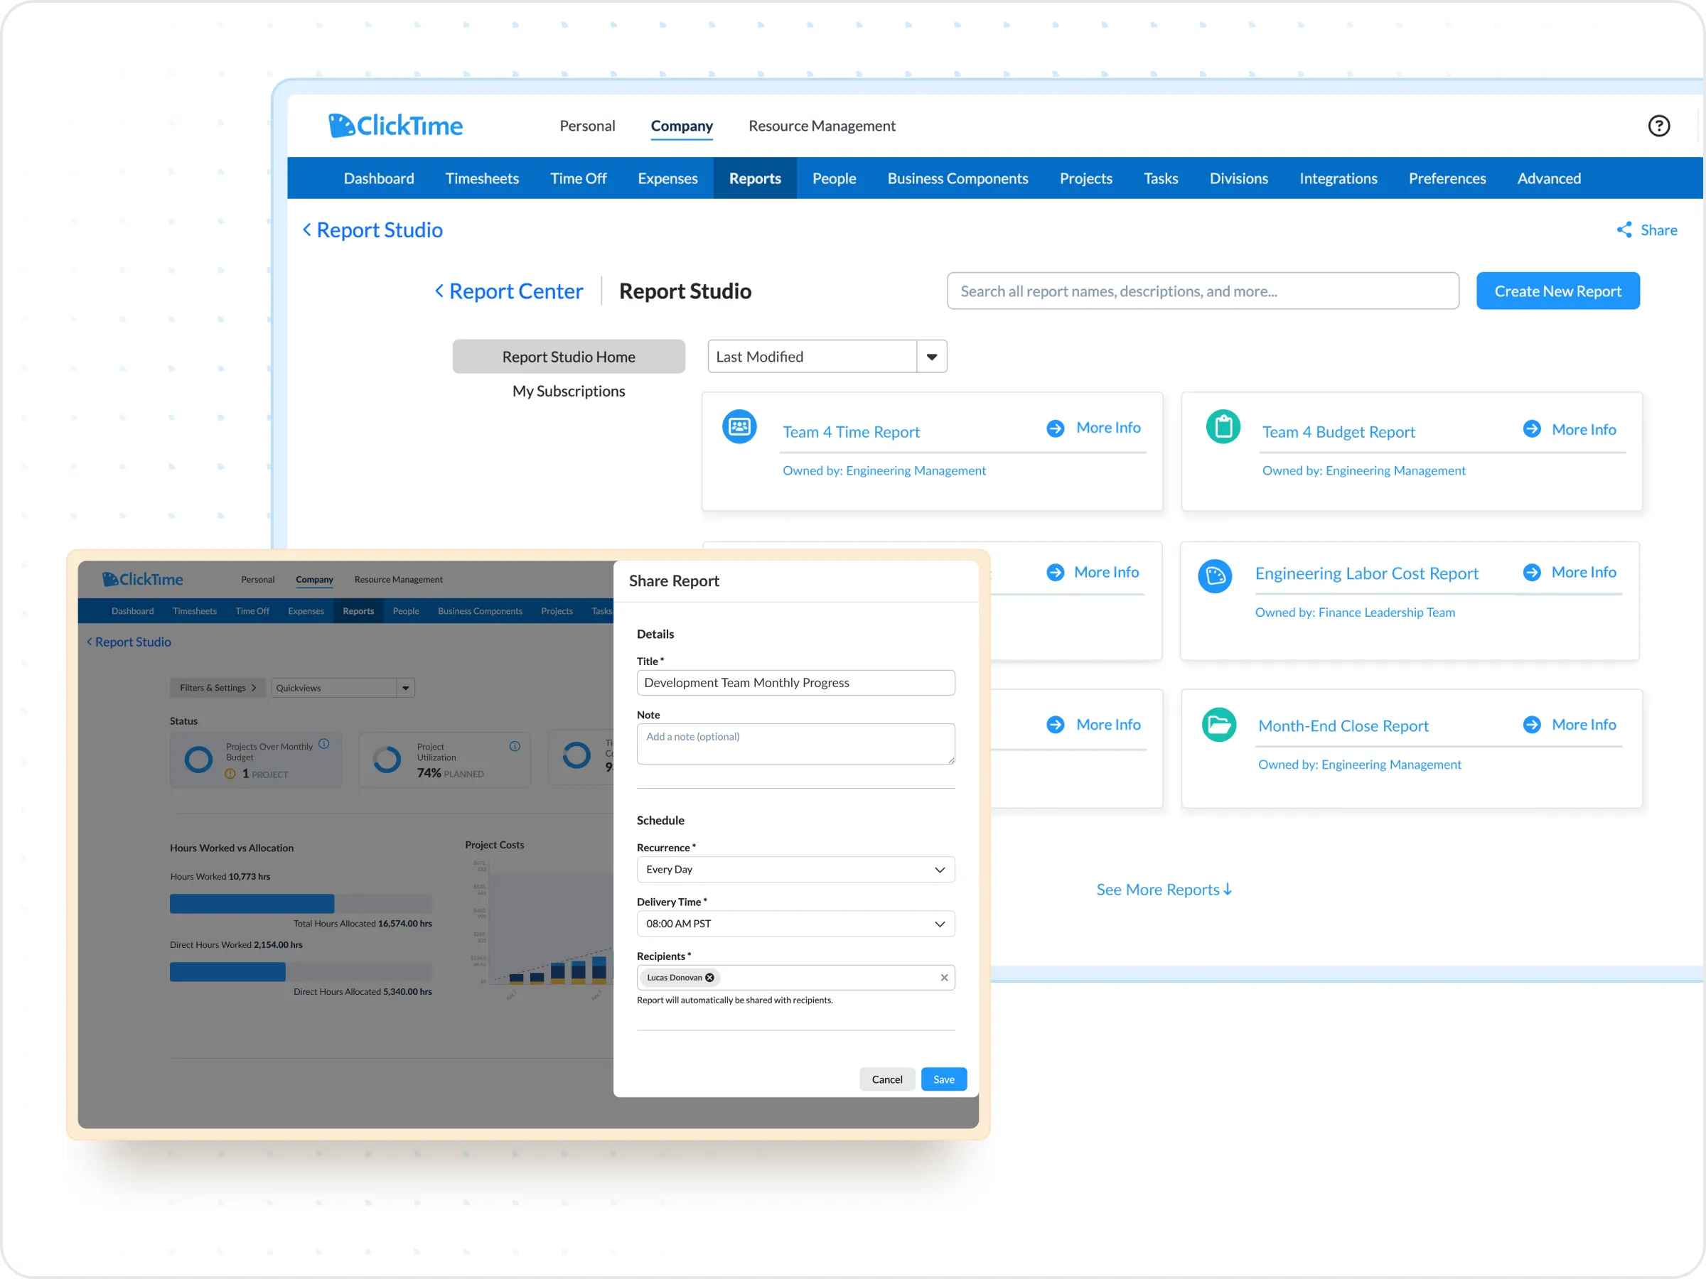Viewport: 1706px width, 1279px height.
Task: Open the Help question mark icon
Action: click(1658, 126)
